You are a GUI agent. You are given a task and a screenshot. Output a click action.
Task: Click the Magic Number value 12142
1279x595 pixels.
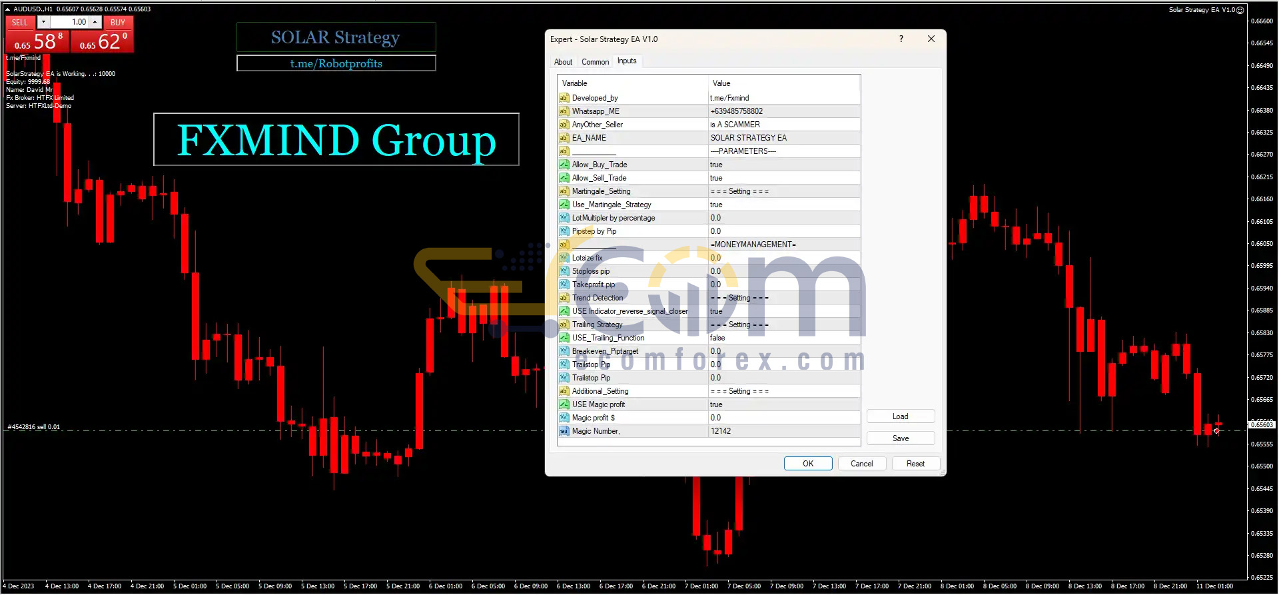coord(784,431)
